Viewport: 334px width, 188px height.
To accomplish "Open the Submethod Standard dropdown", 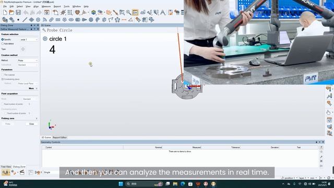I will tap(28, 65).
